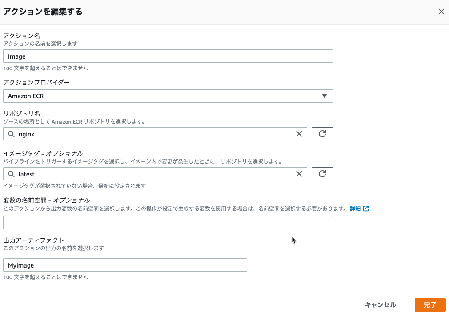Click the image tag search field latest

point(155,174)
